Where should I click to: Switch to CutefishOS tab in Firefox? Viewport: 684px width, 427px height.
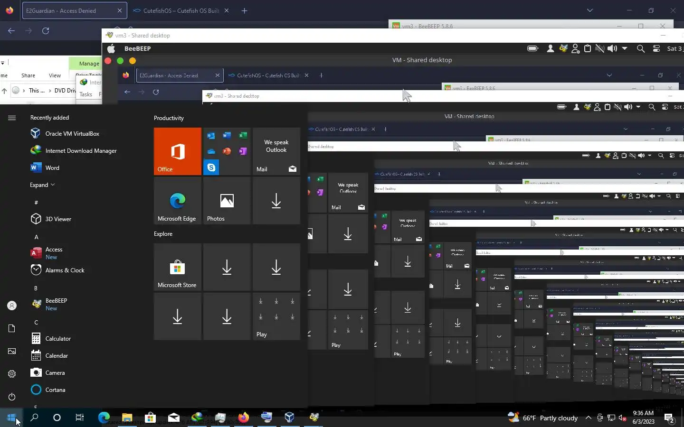(181, 10)
